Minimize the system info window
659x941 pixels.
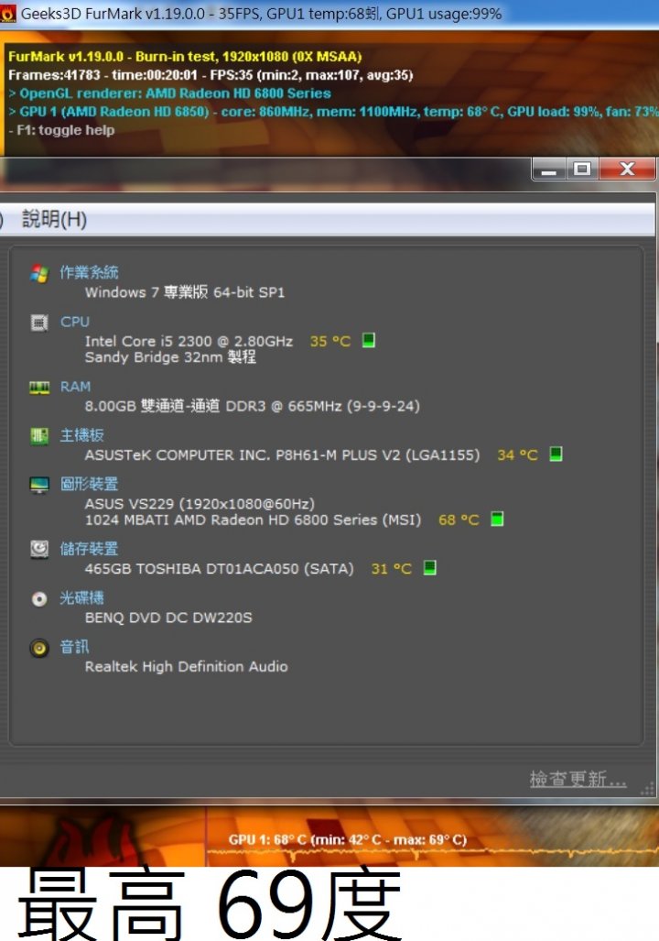[x=548, y=170]
